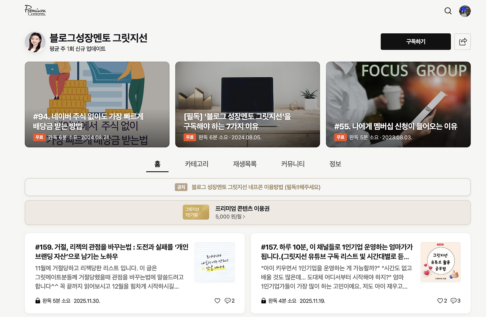Screen dimensions: 486x317
Task: Click the 완독 6분 소요 · 2024.08.21. text
Action: point(79,137)
